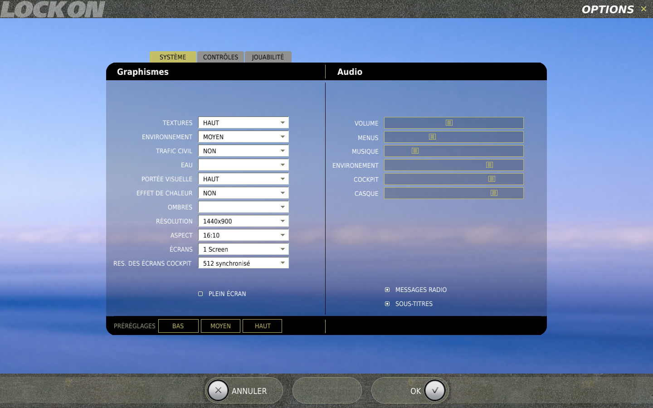Switch to the Contrôles tab

220,57
